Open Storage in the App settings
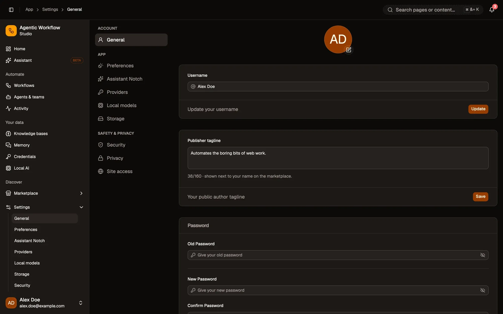Viewport: 503px width, 314px height. coord(131,119)
